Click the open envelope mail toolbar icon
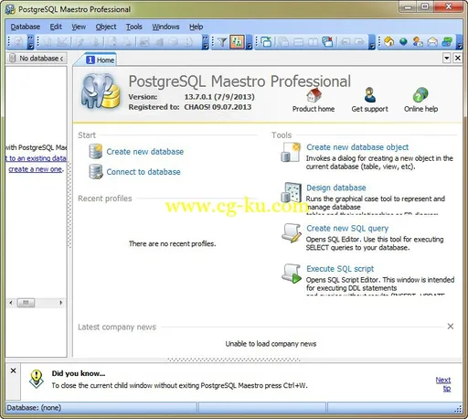 tap(432, 42)
